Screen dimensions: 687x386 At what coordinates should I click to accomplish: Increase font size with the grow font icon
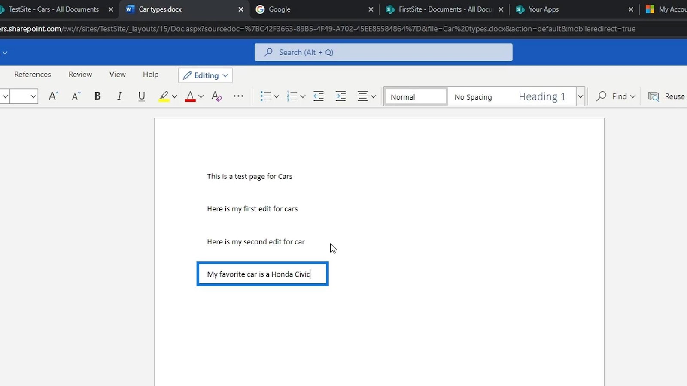coord(53,96)
